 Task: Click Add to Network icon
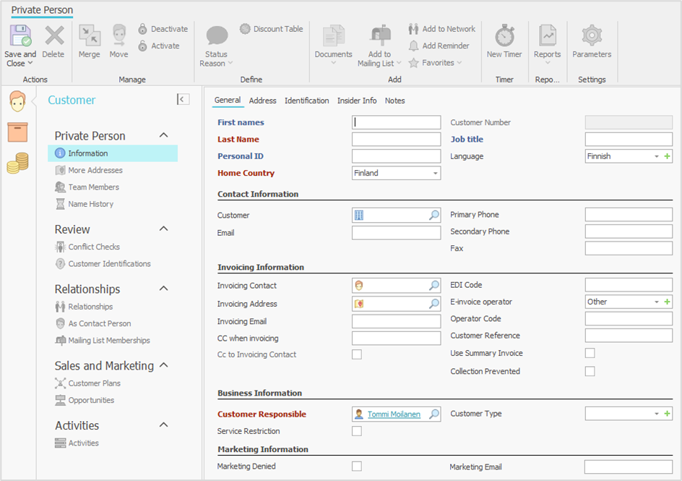pyautogui.click(x=413, y=29)
